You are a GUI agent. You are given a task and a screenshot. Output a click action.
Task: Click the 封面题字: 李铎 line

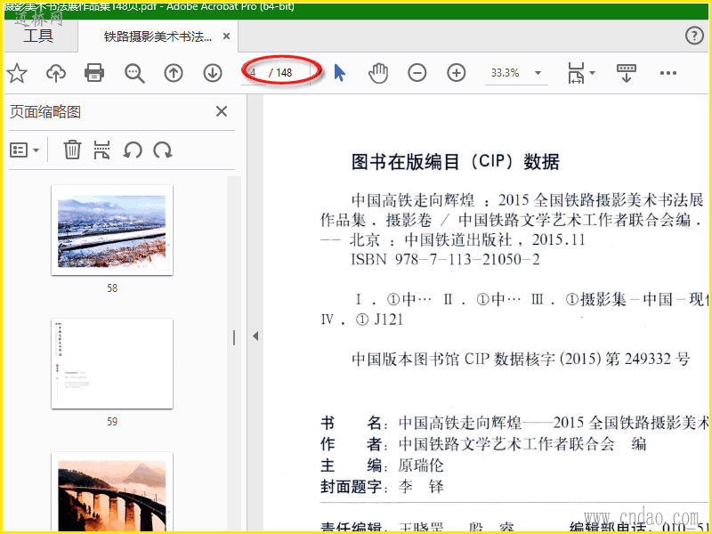click(382, 487)
